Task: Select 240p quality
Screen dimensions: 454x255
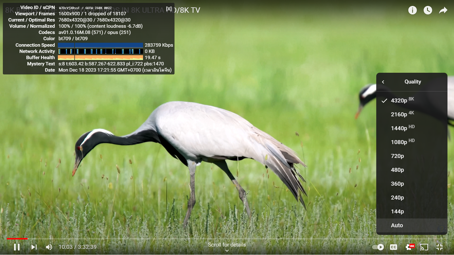Action: tap(412, 198)
